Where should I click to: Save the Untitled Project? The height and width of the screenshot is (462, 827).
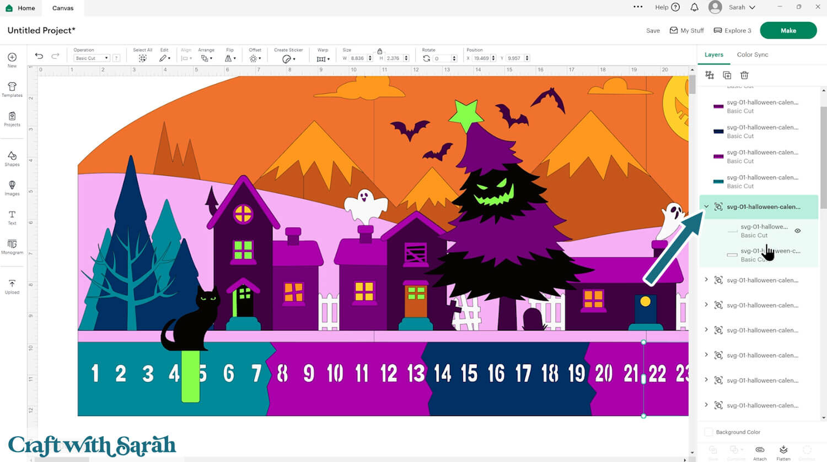coord(653,30)
